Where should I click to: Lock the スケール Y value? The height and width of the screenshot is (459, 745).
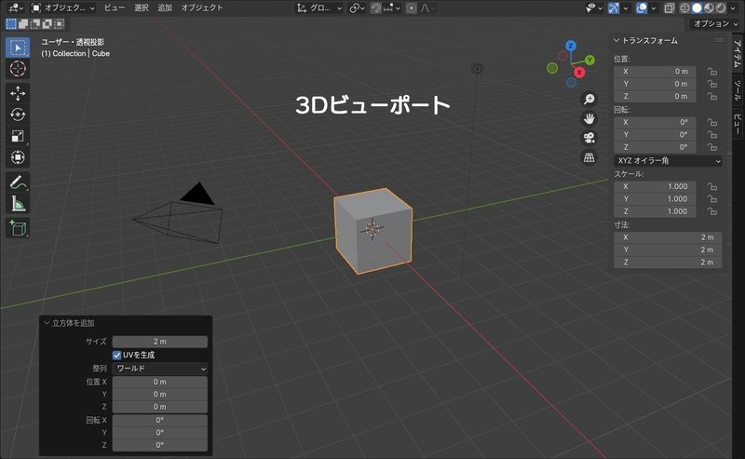[711, 199]
